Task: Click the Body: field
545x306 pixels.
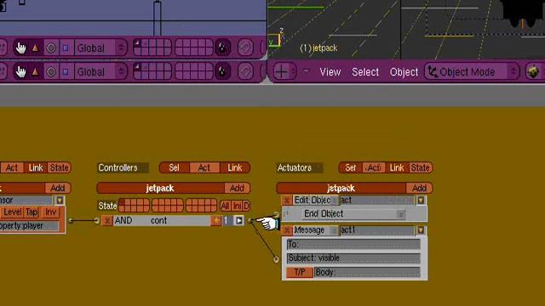Action: [x=367, y=272]
